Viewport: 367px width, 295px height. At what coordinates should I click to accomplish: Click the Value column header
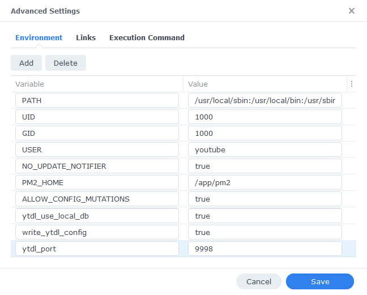[265, 84]
